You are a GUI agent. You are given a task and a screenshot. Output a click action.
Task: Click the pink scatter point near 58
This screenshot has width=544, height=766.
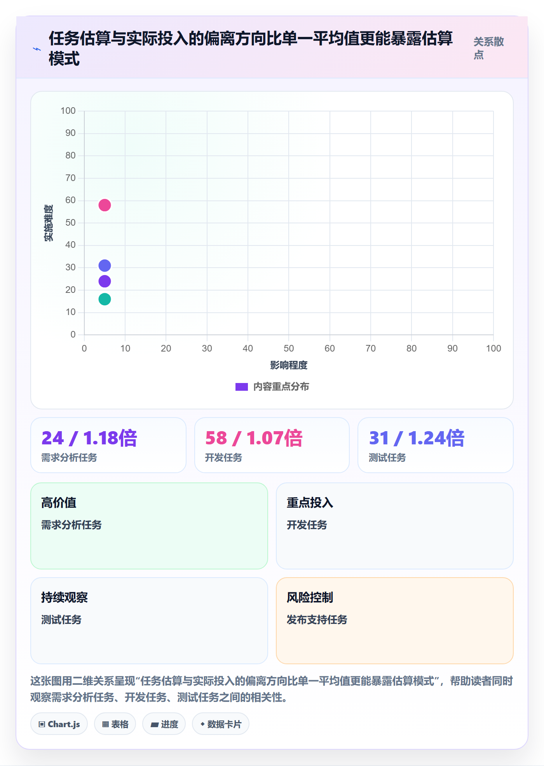[x=105, y=205]
